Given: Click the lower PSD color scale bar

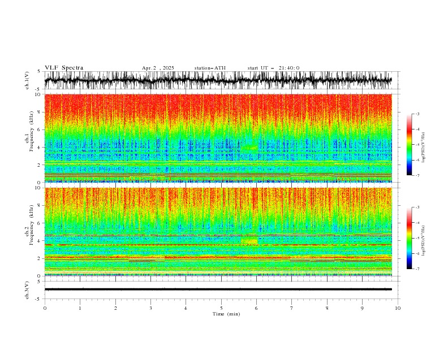Looking at the screenshot, I should click(410, 238).
